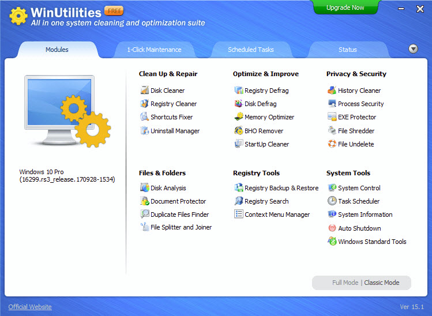Click the Windows Standard Tools icon
This screenshot has width=432, height=316.
pyautogui.click(x=332, y=242)
